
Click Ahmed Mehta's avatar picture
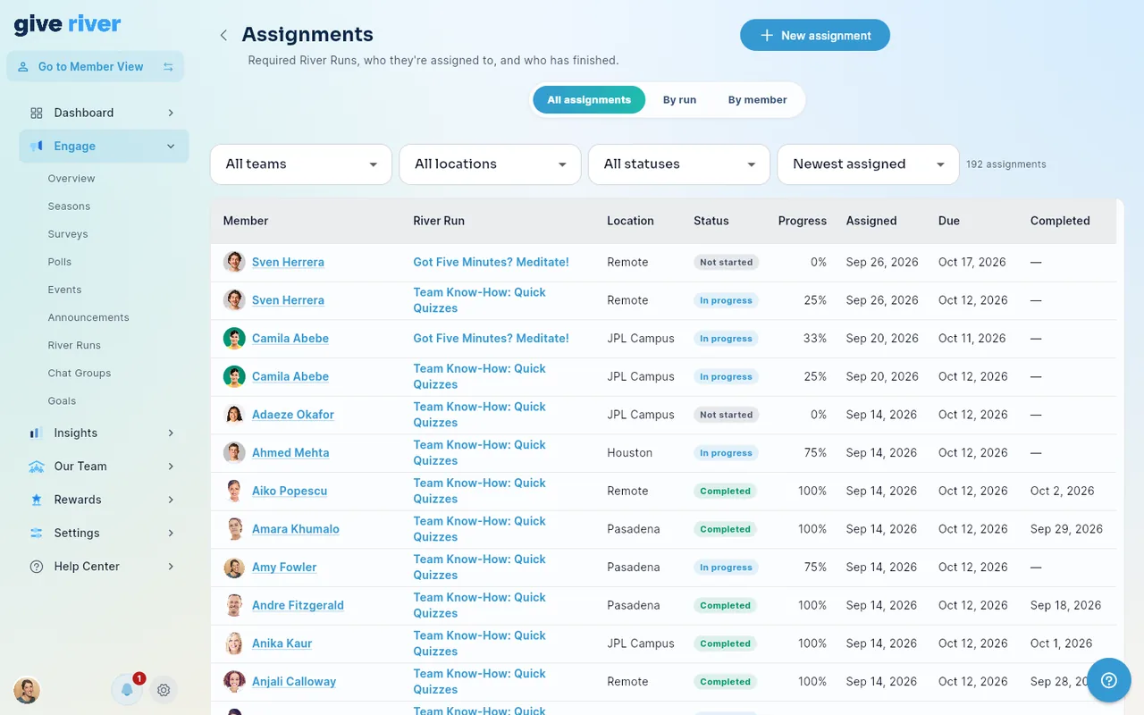(234, 453)
